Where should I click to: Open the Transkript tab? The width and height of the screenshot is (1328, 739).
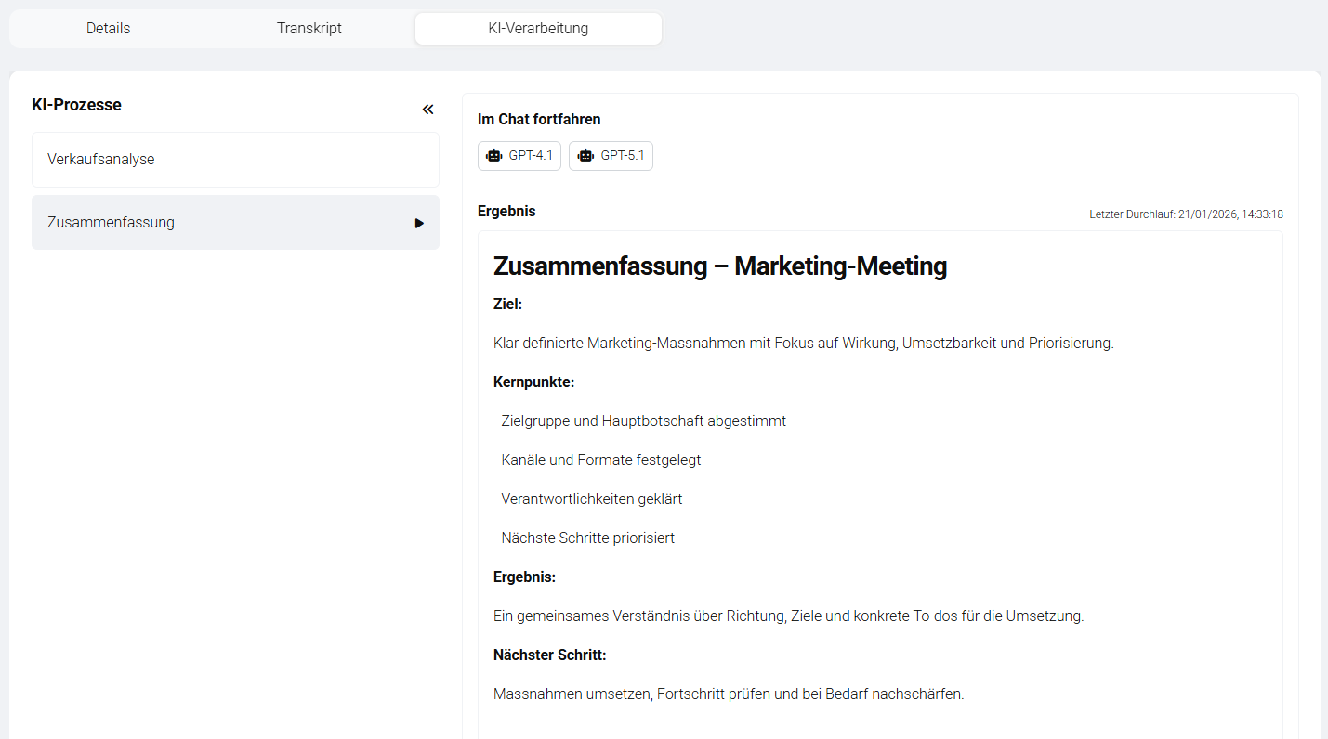[x=309, y=28]
